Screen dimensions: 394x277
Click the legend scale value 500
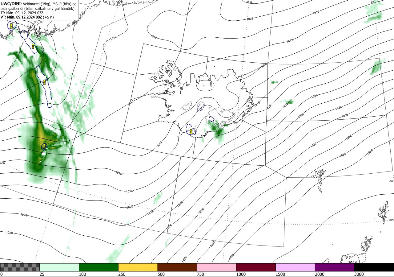161,274
